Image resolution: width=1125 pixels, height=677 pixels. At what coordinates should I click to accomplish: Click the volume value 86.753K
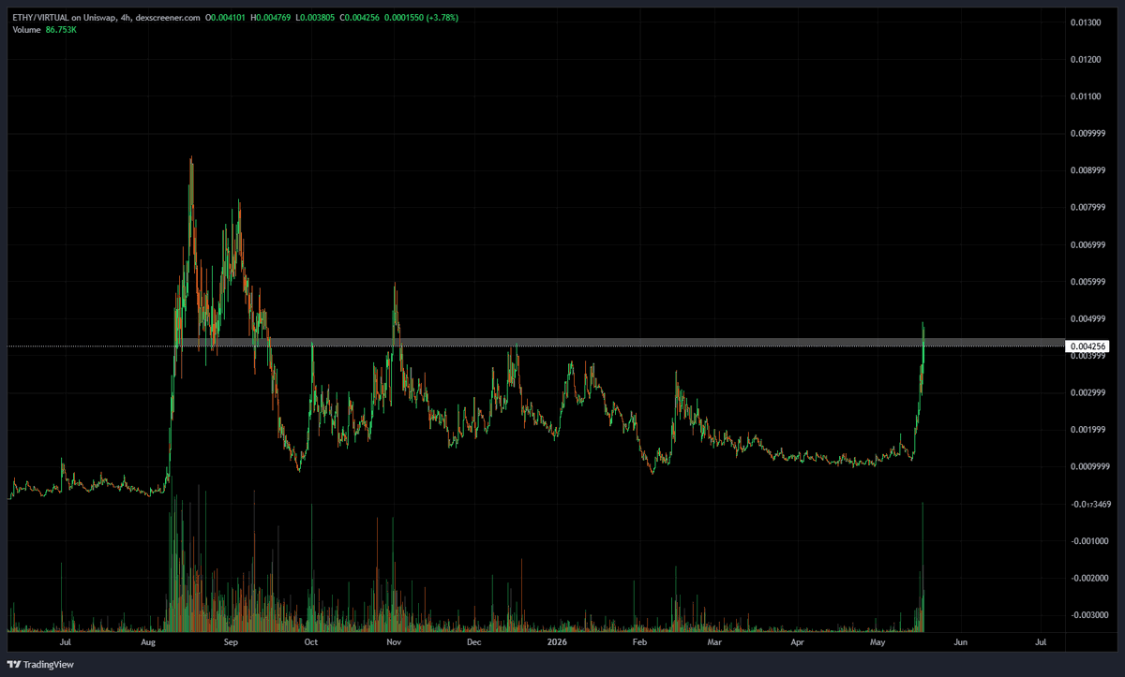62,31
